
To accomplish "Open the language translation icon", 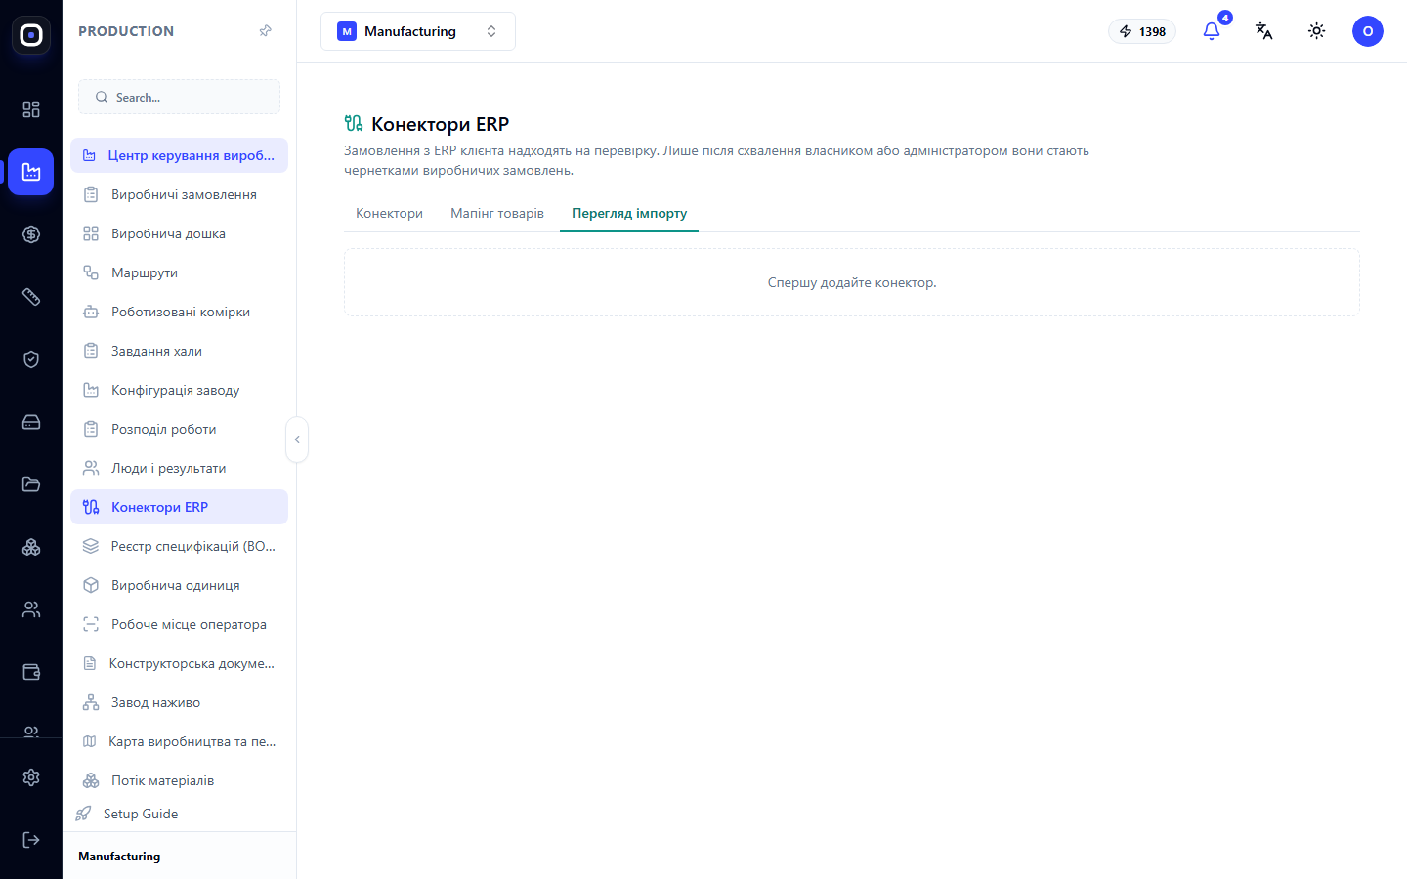I will 1264,31.
